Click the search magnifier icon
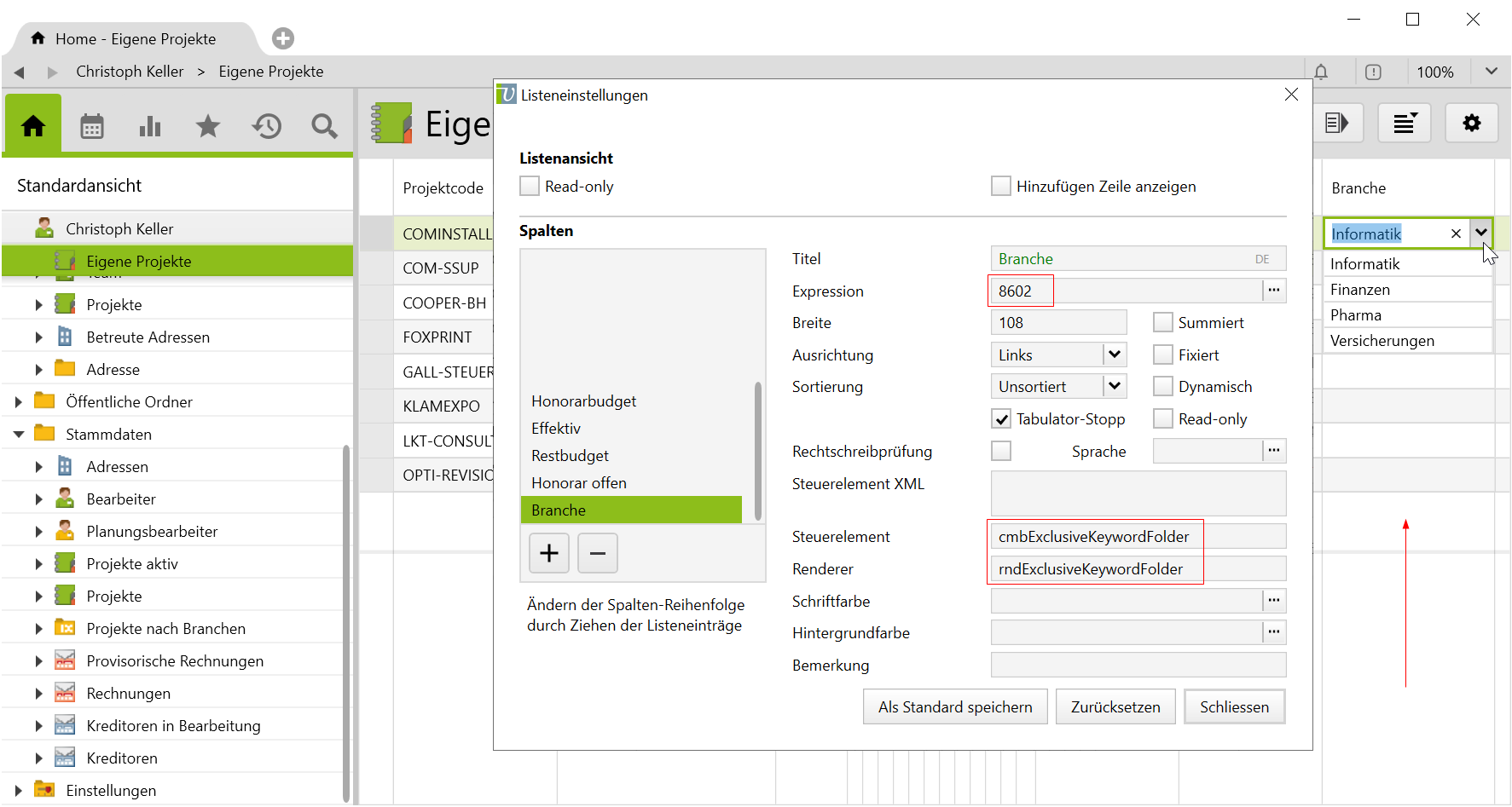The image size is (1512, 807). [324, 126]
